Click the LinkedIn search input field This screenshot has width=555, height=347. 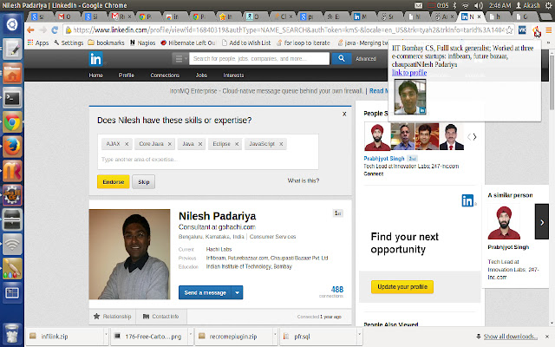pyautogui.click(x=259, y=59)
